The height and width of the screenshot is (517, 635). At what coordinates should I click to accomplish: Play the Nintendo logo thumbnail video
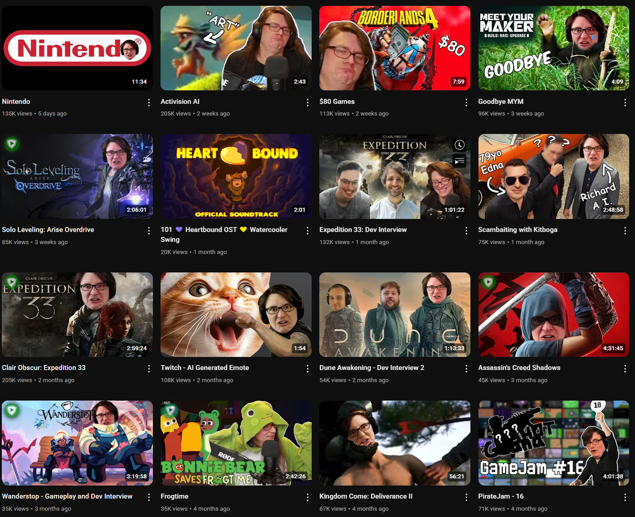pyautogui.click(x=77, y=48)
